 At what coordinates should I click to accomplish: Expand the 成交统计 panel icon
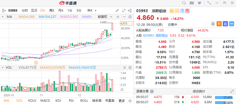click(x=232, y=91)
